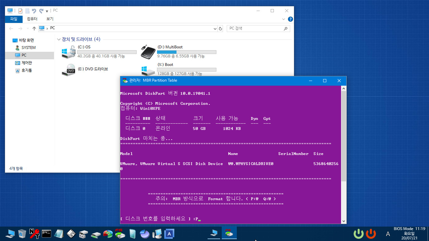Launch the partition recovery checkmark icon
The height and width of the screenshot is (241, 429).
click(x=108, y=234)
